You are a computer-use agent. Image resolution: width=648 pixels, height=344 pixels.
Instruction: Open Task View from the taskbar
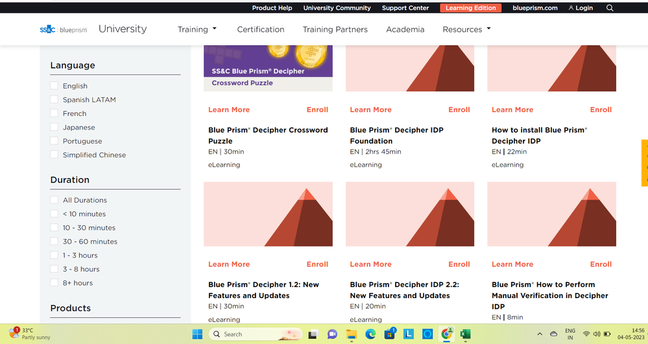tap(313, 334)
